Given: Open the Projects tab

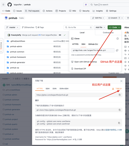Looking at the screenshot, I should [61, 11].
